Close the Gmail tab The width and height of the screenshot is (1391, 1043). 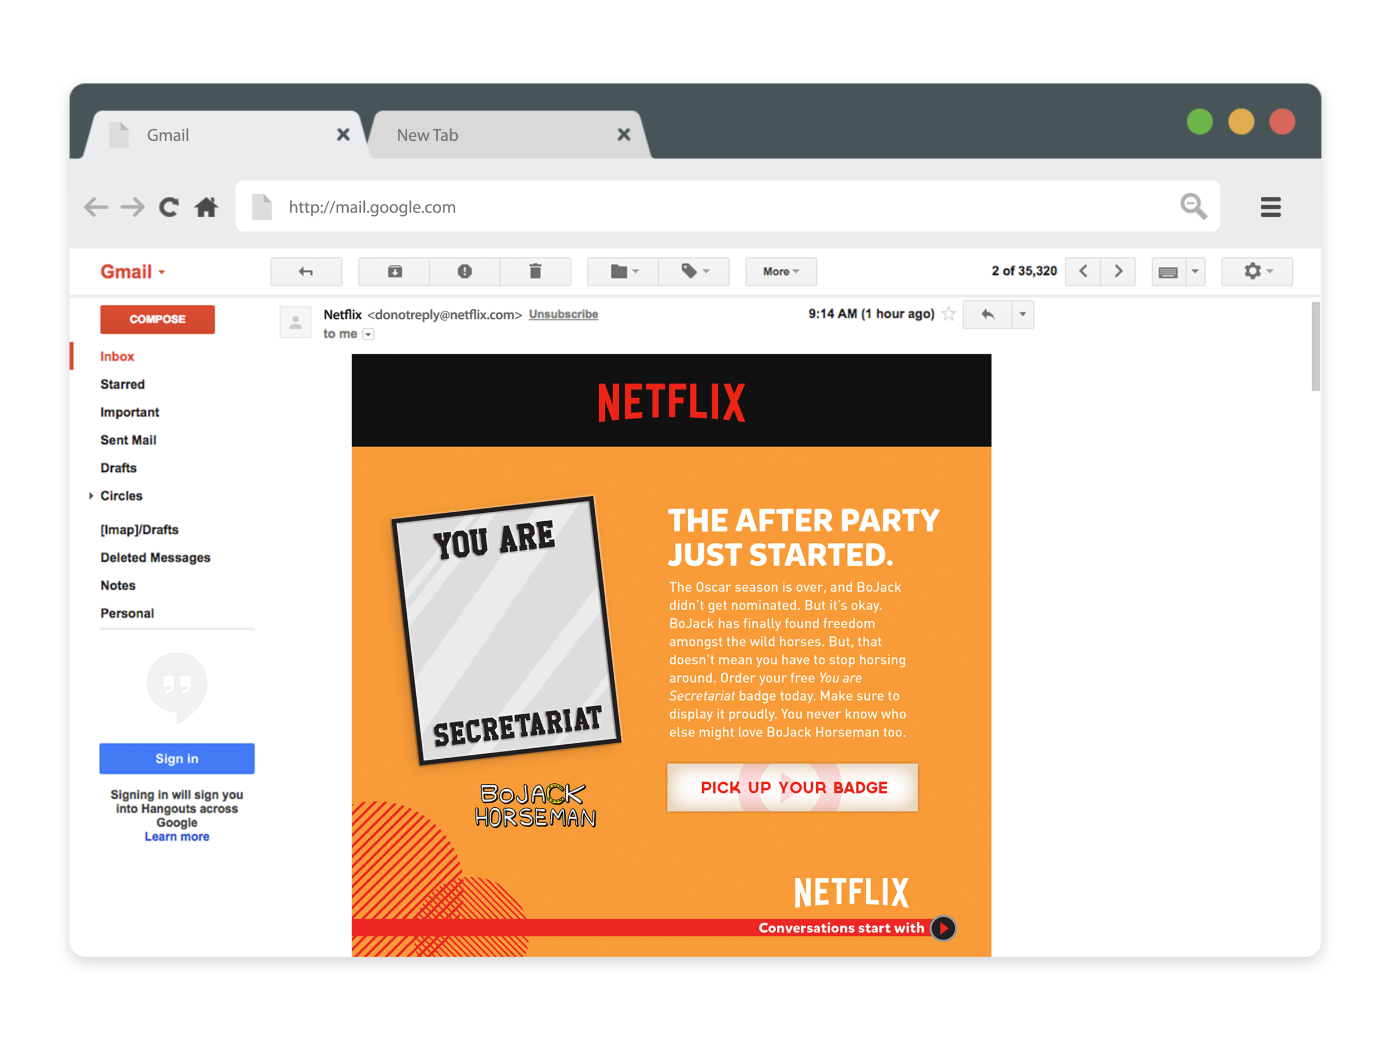coord(343,135)
